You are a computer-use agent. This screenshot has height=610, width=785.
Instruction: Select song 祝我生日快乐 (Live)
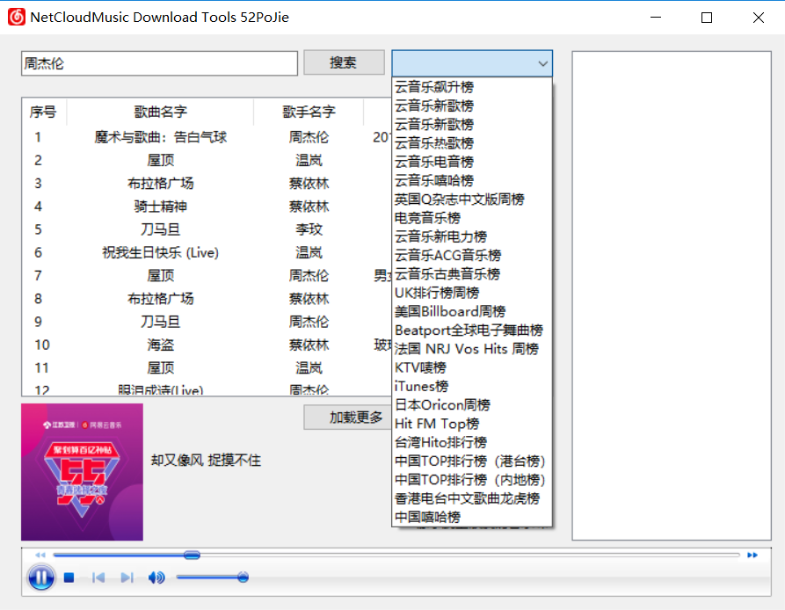[x=160, y=252]
